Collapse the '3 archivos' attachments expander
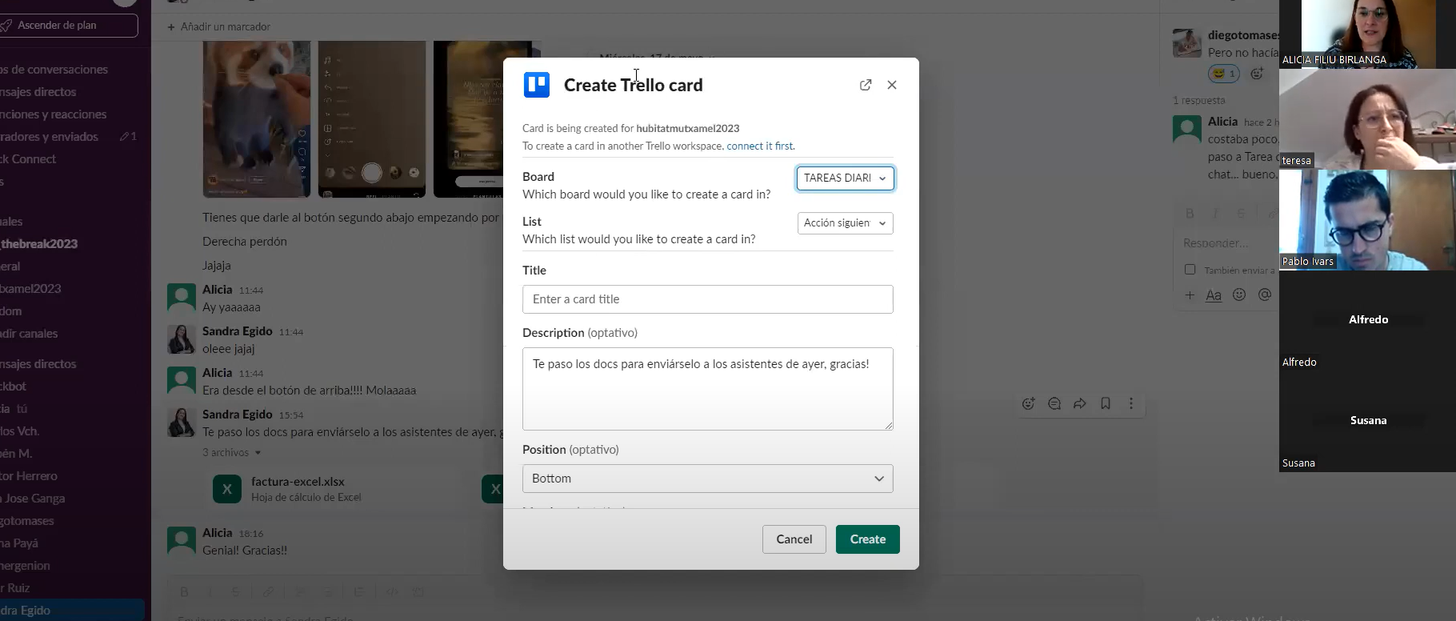This screenshot has height=621, width=1456. pyautogui.click(x=232, y=453)
